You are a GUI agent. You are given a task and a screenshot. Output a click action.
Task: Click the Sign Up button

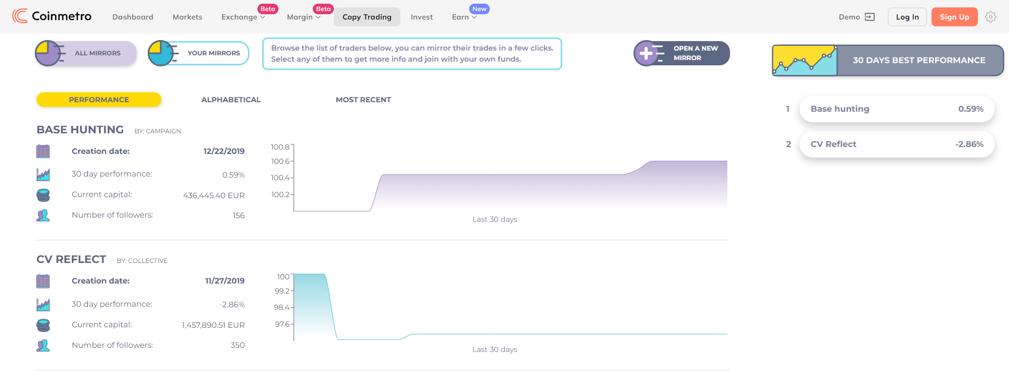point(955,17)
